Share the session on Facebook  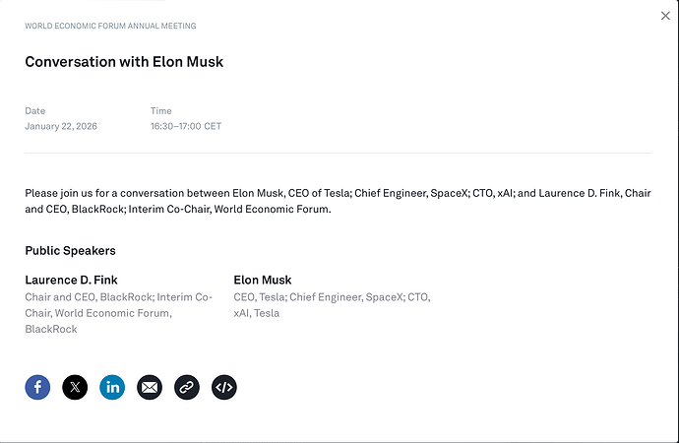37,387
